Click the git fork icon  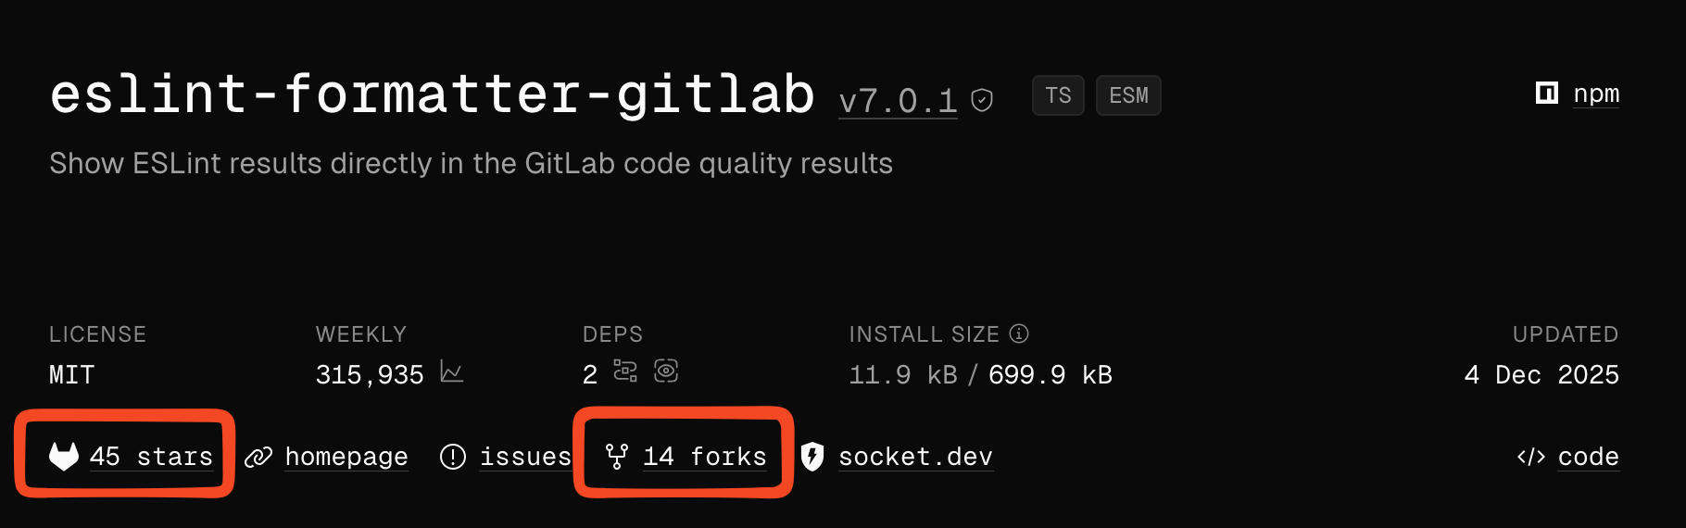tap(617, 456)
